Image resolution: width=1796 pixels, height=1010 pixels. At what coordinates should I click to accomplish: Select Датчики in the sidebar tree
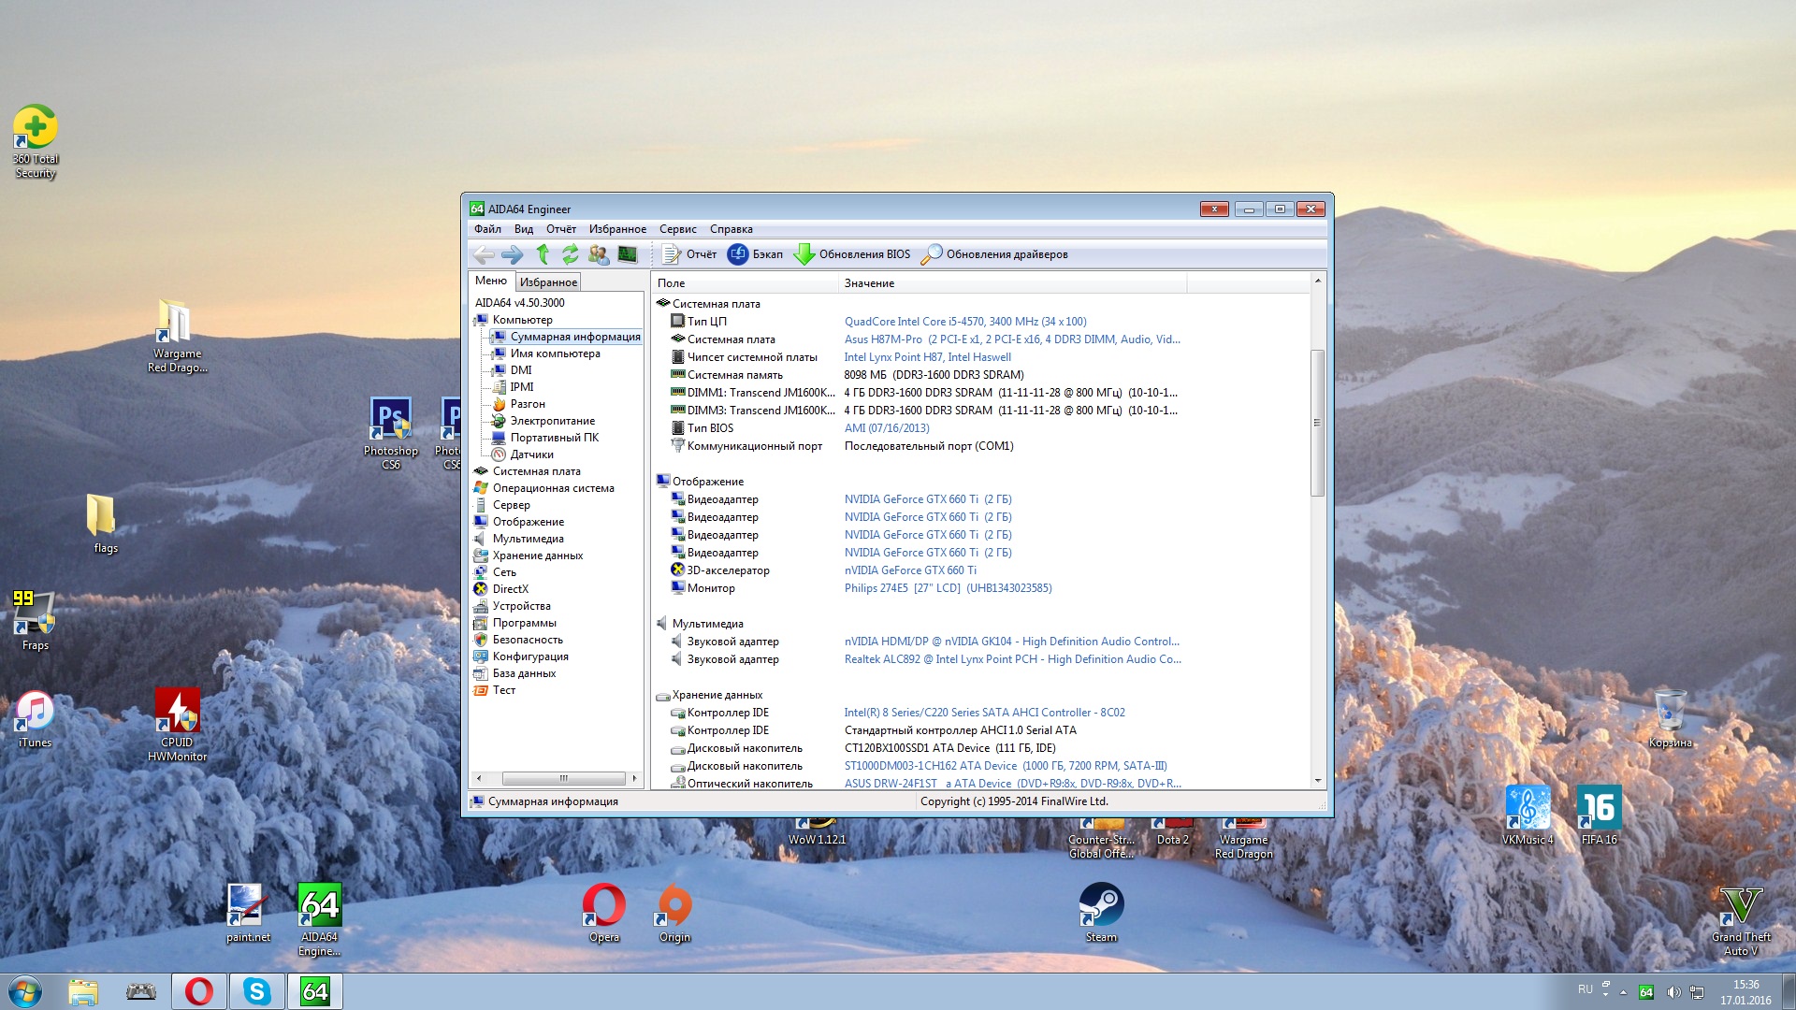point(531,454)
